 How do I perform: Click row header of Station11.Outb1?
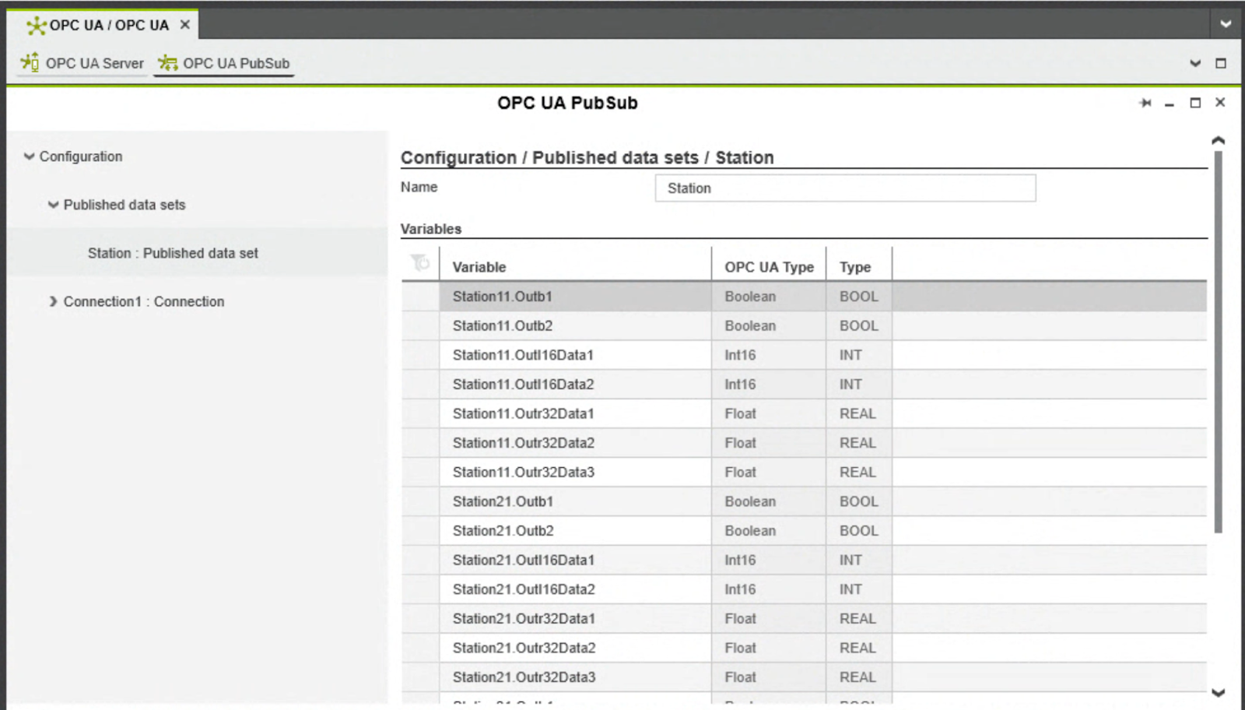[x=420, y=297]
